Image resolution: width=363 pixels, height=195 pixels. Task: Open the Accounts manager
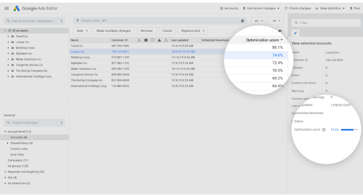coord(229,8)
